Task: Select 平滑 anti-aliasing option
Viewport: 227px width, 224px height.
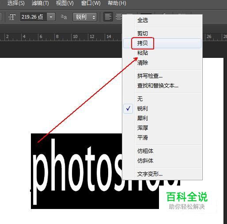Action: click(x=162, y=138)
